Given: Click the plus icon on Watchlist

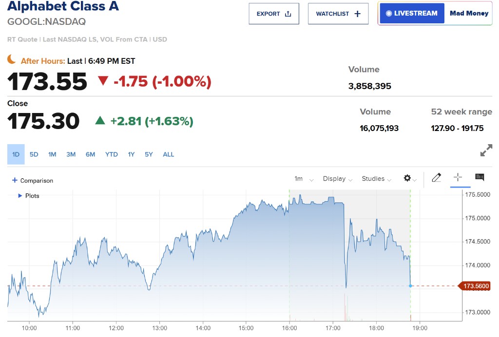Looking at the screenshot, I should tap(357, 14).
